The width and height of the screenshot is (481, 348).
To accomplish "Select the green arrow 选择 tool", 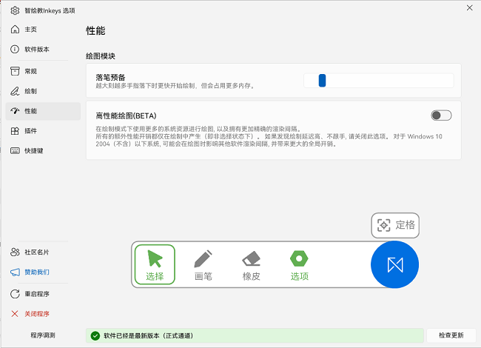I will click(x=155, y=264).
